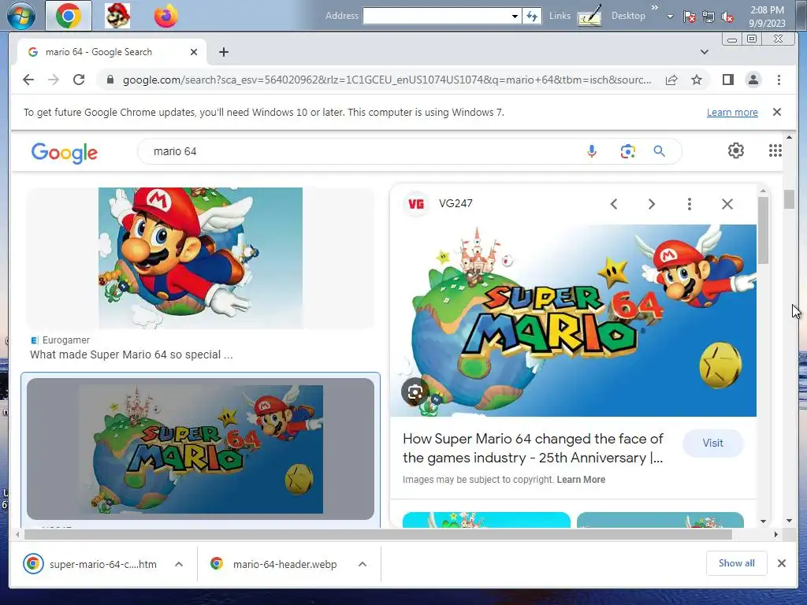Bookmark this page with star icon
Image resolution: width=807 pixels, height=605 pixels.
697,80
